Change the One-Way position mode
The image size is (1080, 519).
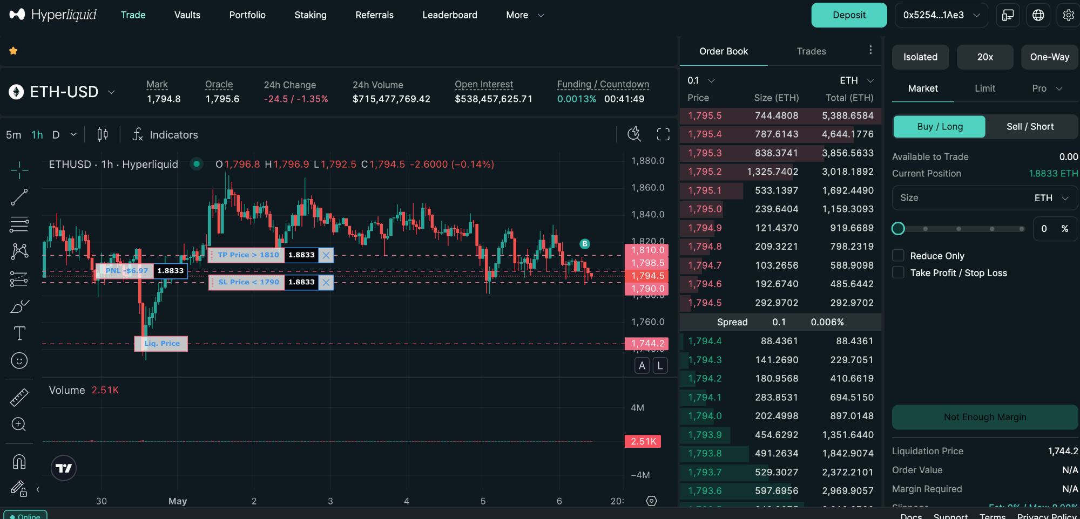[1049, 57]
